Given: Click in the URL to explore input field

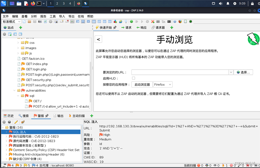Looking at the screenshot, I should [x=180, y=72].
